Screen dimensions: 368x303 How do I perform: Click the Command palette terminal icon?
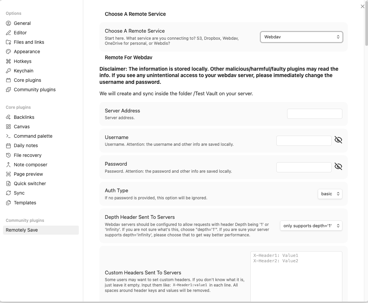tap(8, 136)
